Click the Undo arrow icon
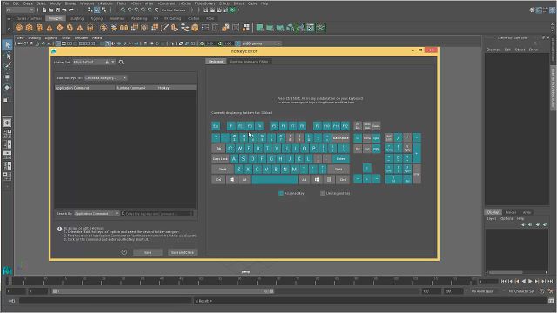Viewport: 557px width, 313px height. coord(64,10)
